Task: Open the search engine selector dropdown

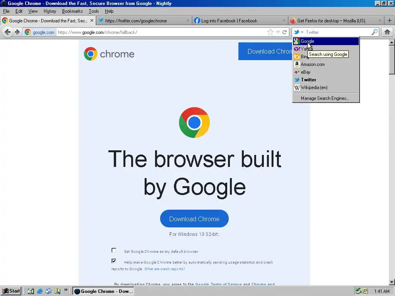Action: pos(299,32)
